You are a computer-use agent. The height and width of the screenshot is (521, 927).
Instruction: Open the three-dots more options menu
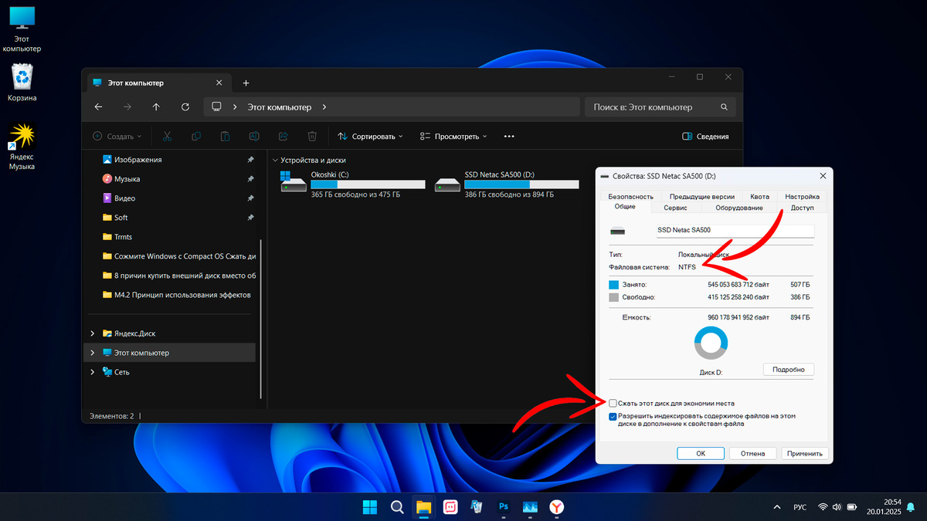tap(509, 136)
